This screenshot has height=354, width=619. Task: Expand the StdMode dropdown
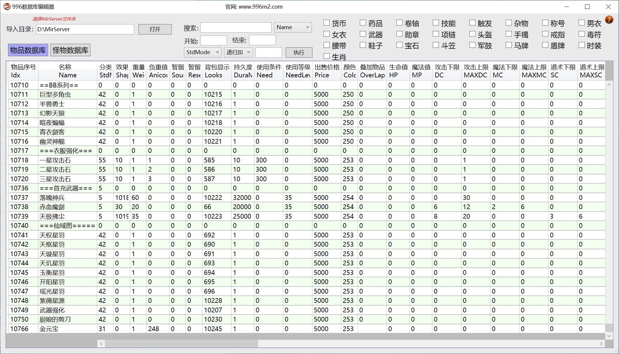pos(203,52)
